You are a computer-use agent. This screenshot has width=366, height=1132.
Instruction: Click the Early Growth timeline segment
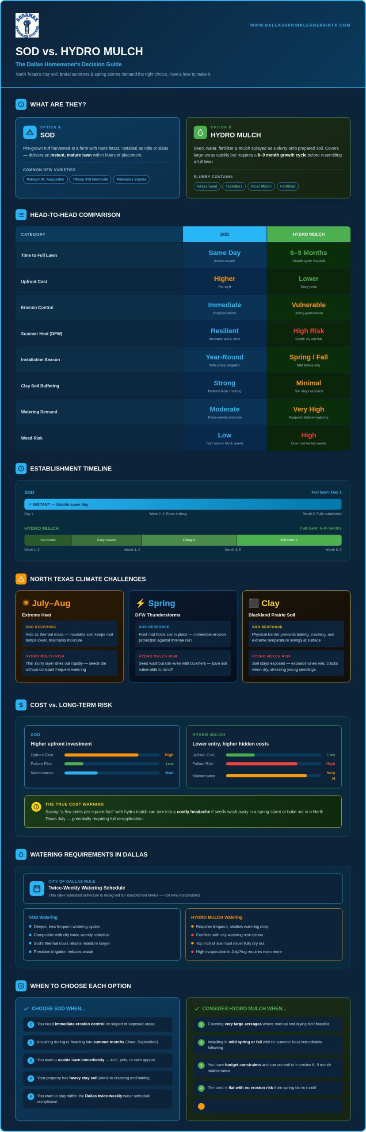click(x=107, y=540)
